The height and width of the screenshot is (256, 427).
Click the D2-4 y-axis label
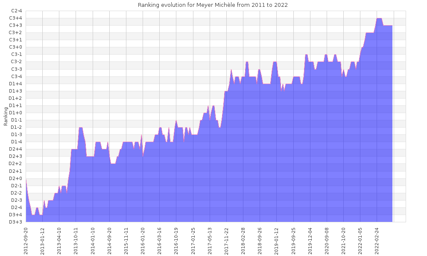[x=16, y=207]
